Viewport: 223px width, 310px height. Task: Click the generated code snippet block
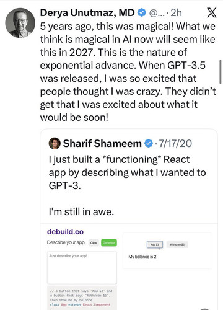point(82,298)
